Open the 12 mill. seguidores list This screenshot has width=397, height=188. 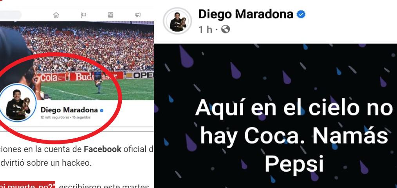coord(55,117)
